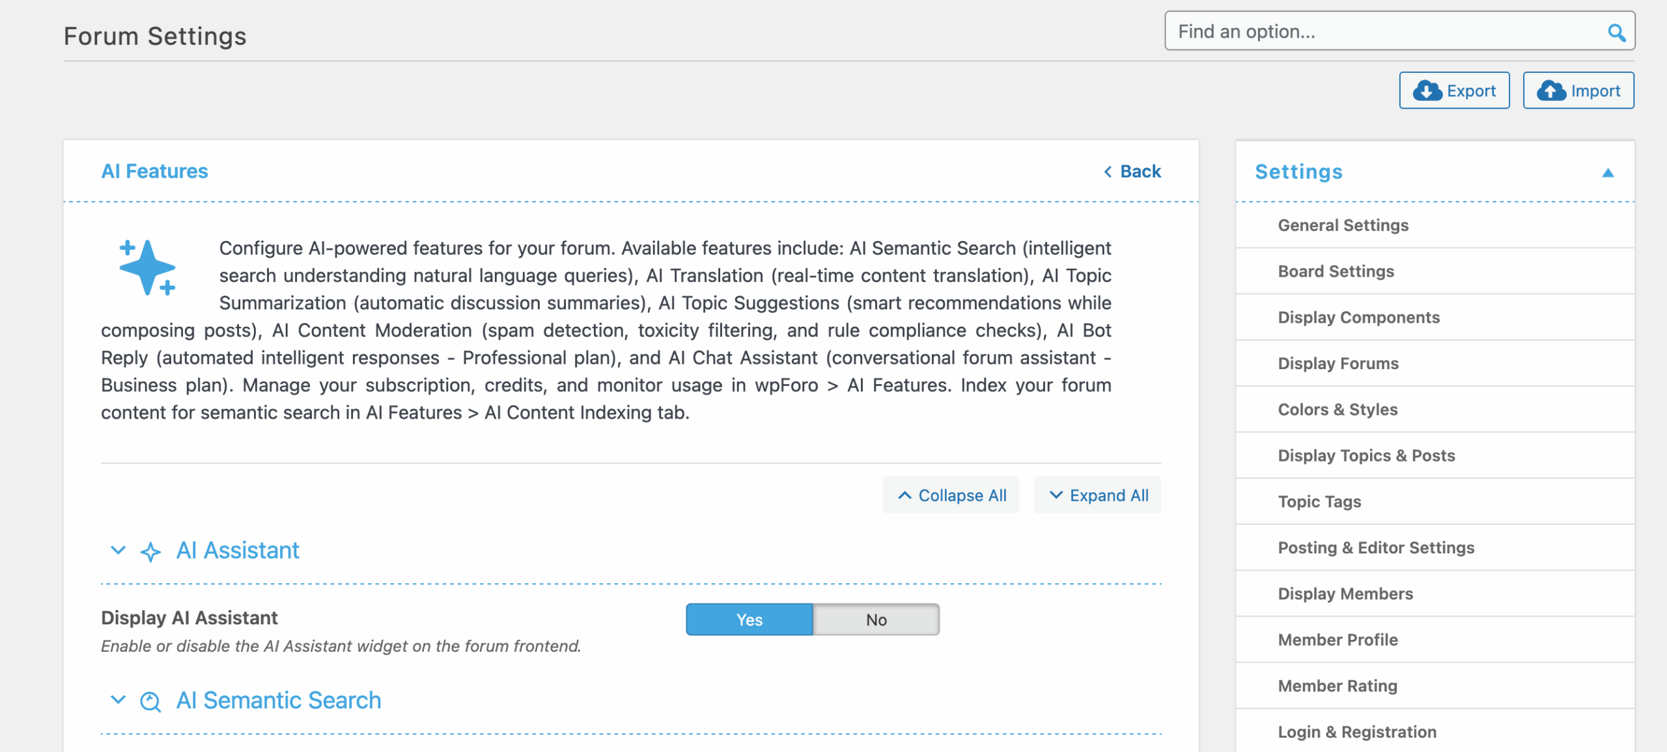The height and width of the screenshot is (752, 1667).
Task: Click the Import cloud upload icon
Action: [1551, 91]
